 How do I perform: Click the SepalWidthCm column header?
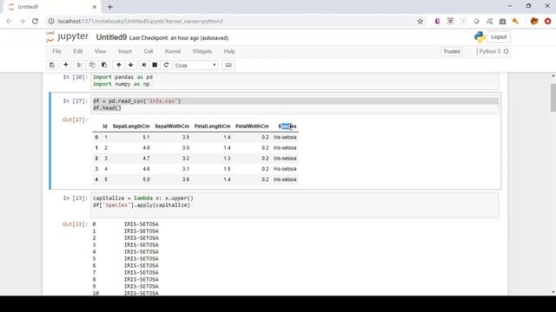[x=172, y=127]
